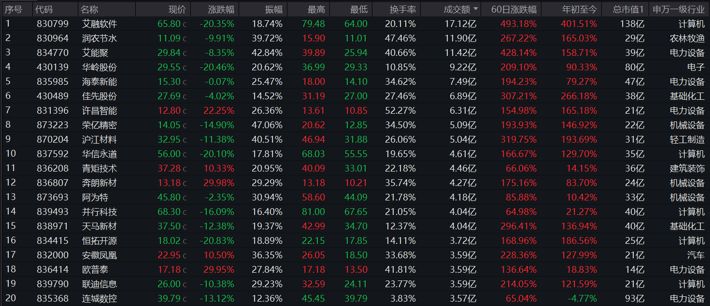710x306 pixels.
Task: Click stock code 831396
Action: click(x=53, y=110)
